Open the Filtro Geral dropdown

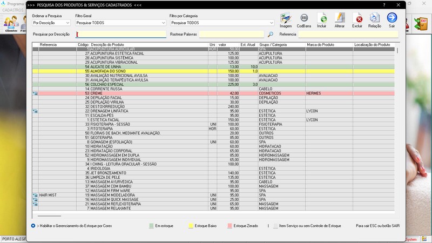tap(120, 23)
